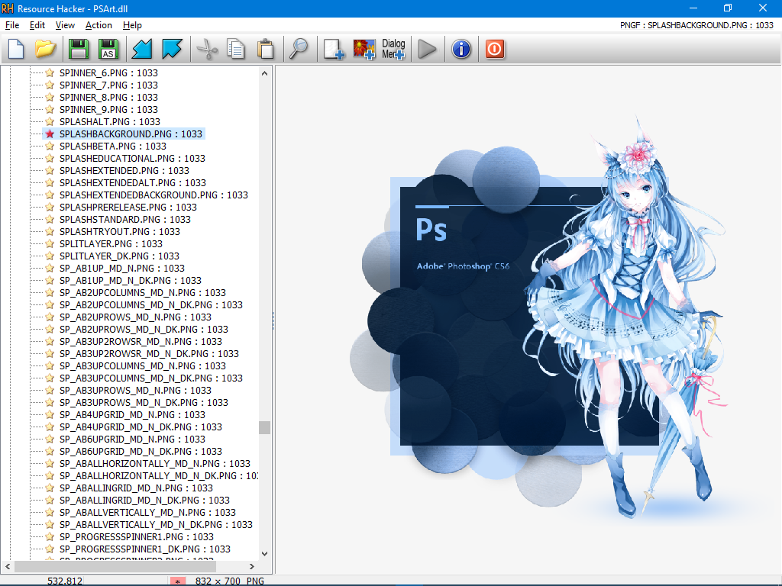Select SPLASHTRYOUT.PNG : 1033 entry
The height and width of the screenshot is (586, 782).
point(120,232)
